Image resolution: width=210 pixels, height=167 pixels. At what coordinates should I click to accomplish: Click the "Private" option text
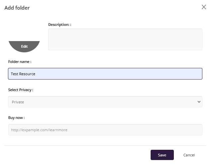[x=18, y=102]
